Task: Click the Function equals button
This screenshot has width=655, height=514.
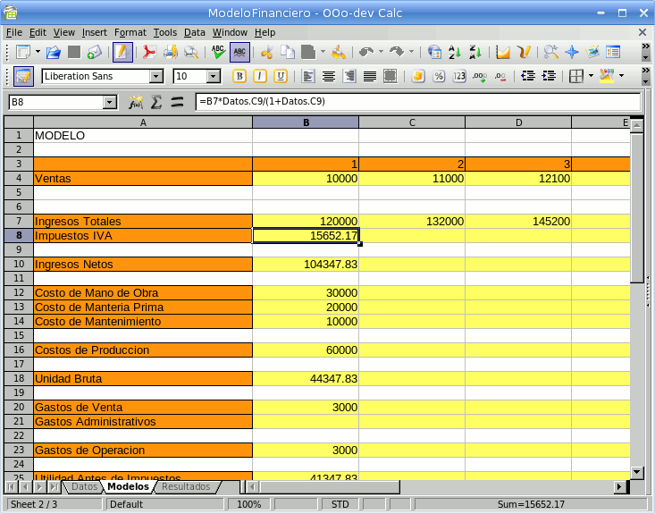Action: tap(177, 102)
